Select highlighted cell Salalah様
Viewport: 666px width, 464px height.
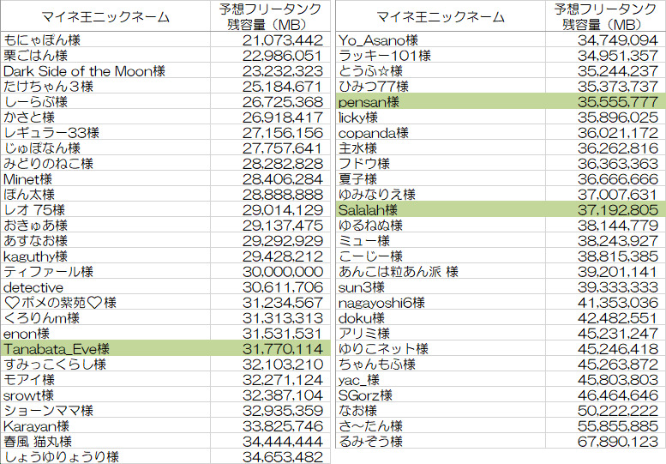(441, 209)
